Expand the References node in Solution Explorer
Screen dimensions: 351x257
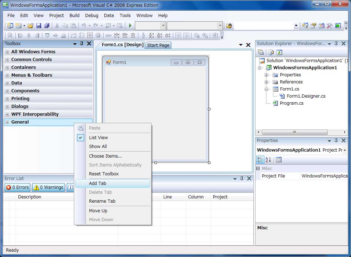click(x=267, y=82)
